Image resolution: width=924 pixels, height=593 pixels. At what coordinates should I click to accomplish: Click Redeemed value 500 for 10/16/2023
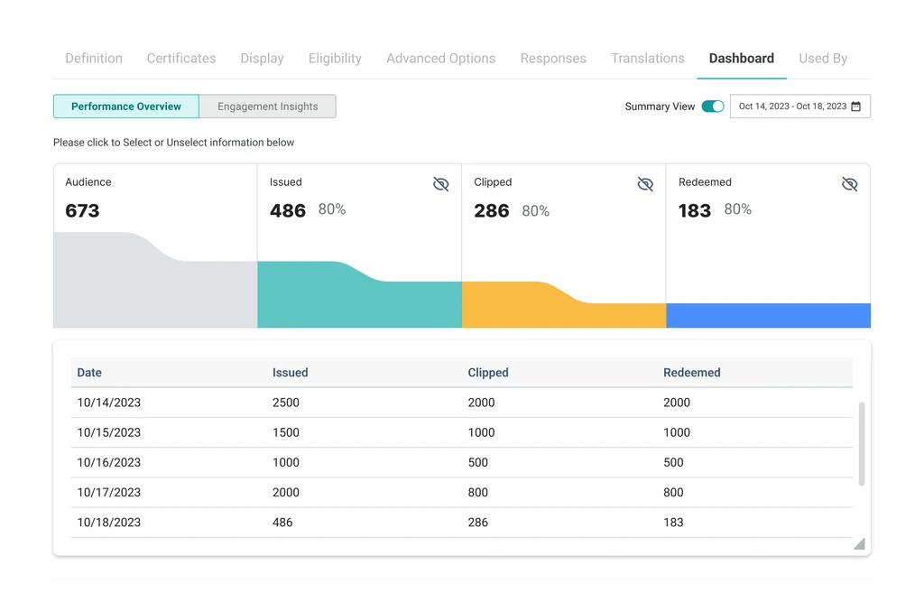673,463
